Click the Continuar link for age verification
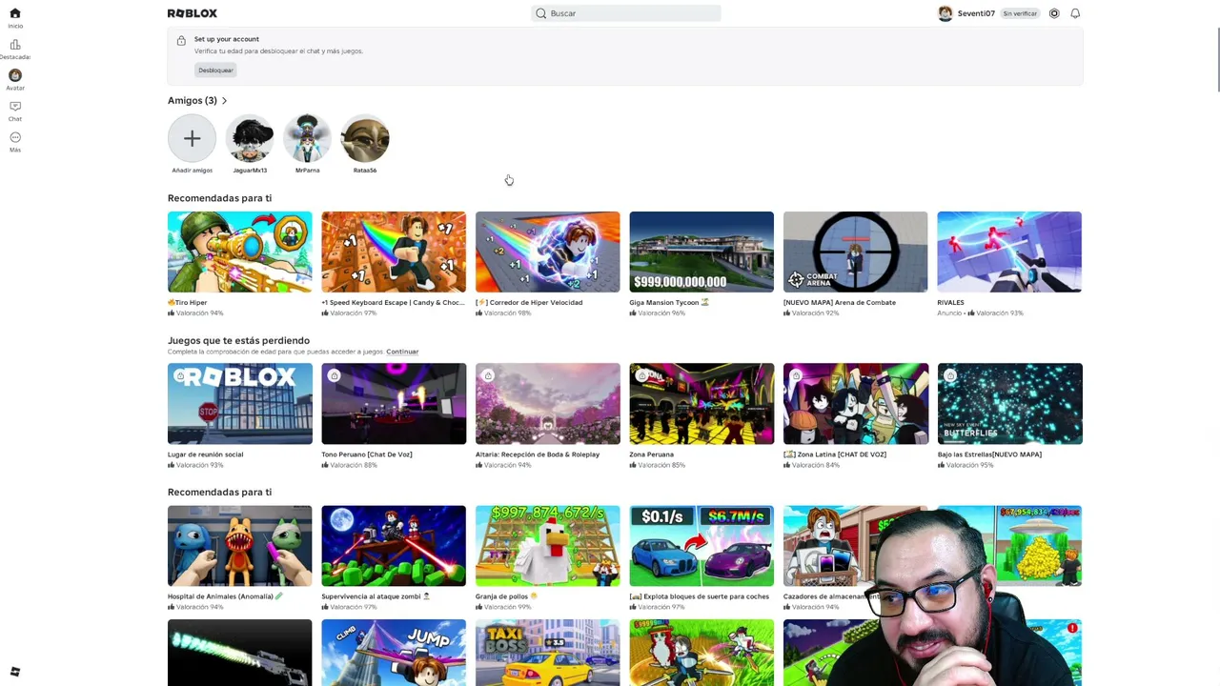The height and width of the screenshot is (686, 1220). point(402,352)
